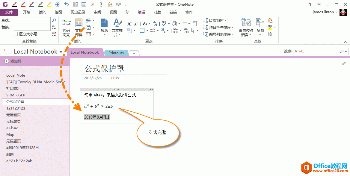Toggle full page view expand arrow
350x176 pixels.
344,63
